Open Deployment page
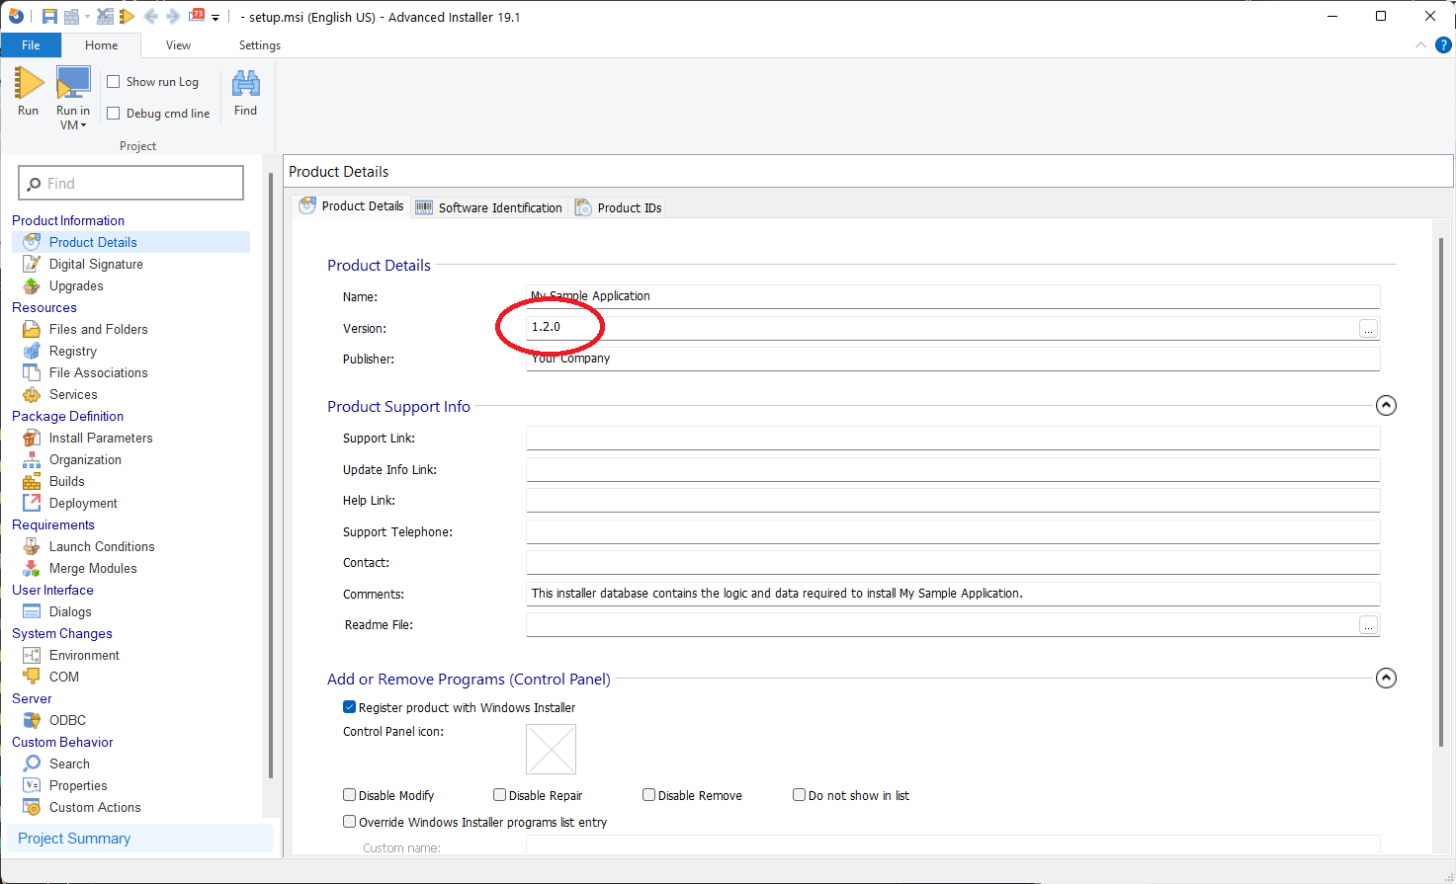Screen dimensions: 1456x884 [83, 503]
